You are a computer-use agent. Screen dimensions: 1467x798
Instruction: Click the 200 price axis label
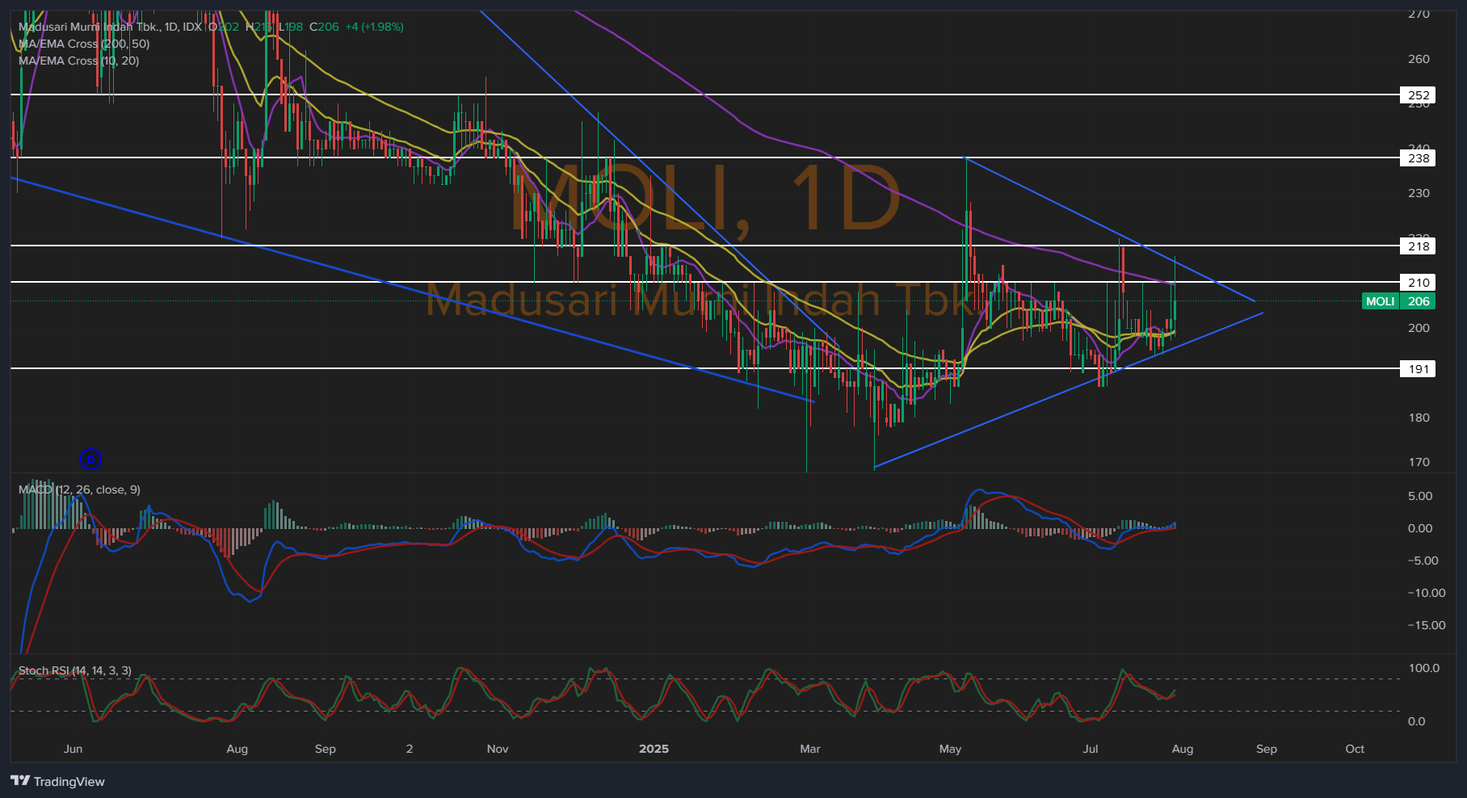(x=1419, y=328)
